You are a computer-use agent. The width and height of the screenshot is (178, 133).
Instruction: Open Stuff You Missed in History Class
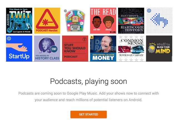tap(47, 48)
